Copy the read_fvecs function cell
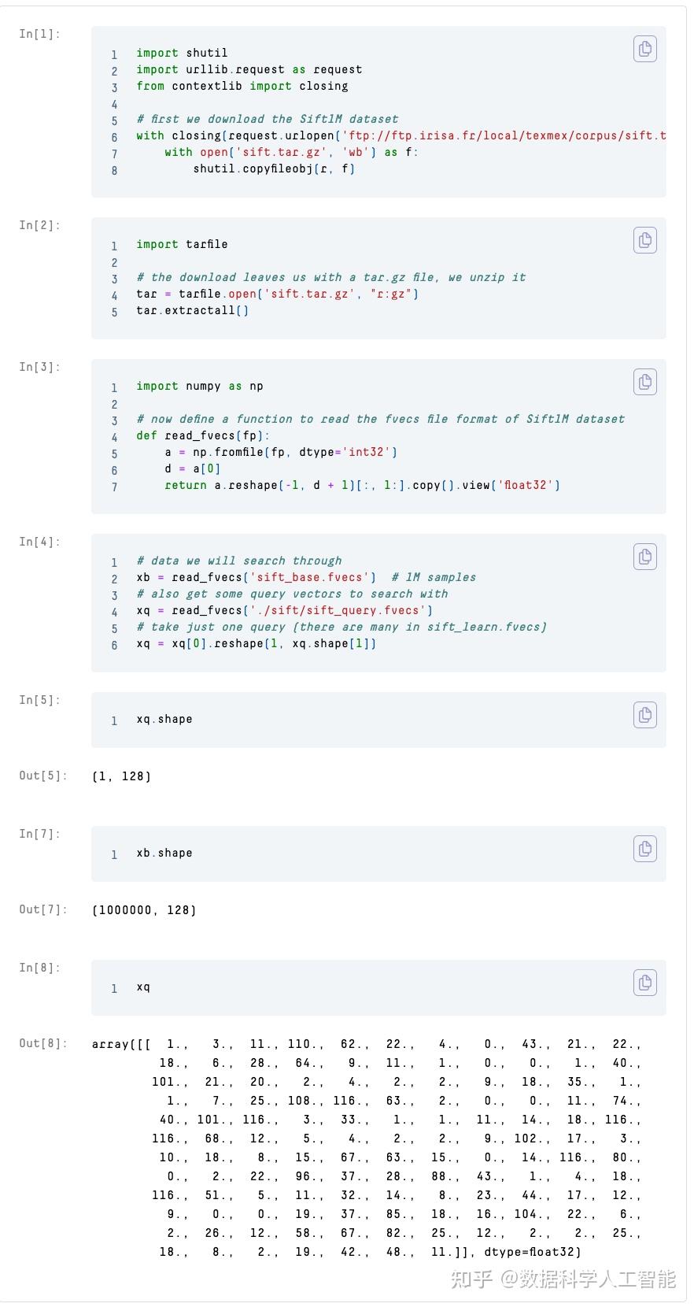The width and height of the screenshot is (694, 1307). [644, 382]
